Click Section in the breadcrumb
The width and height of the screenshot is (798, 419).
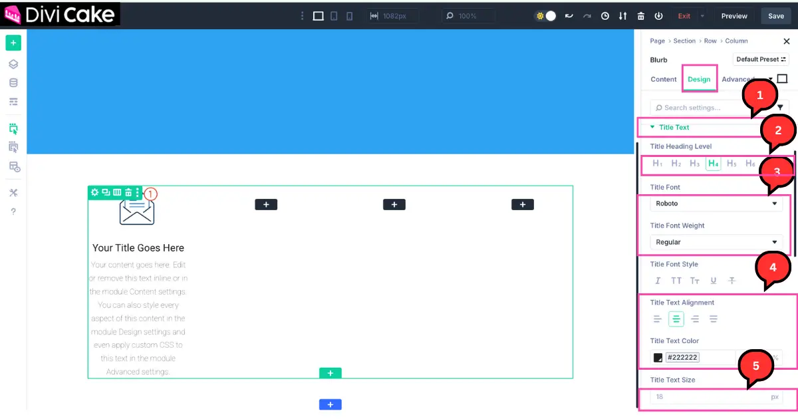tap(684, 41)
